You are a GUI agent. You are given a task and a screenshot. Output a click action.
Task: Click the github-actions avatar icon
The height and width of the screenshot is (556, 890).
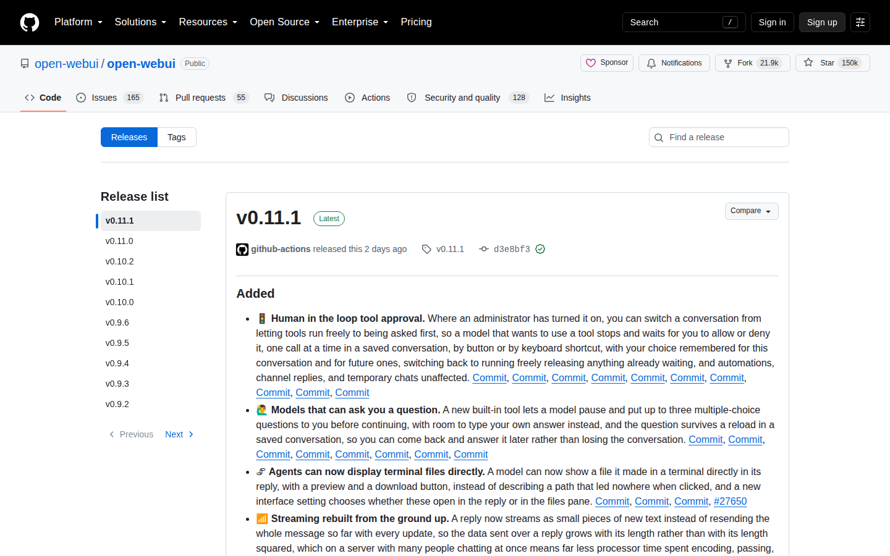point(242,250)
